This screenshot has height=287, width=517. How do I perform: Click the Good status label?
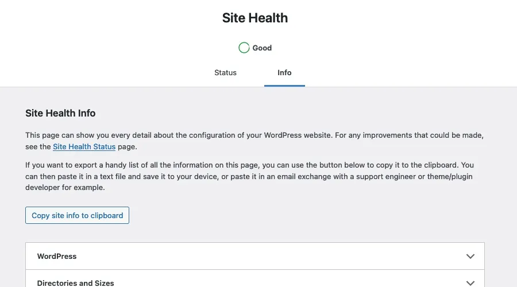tap(262, 48)
